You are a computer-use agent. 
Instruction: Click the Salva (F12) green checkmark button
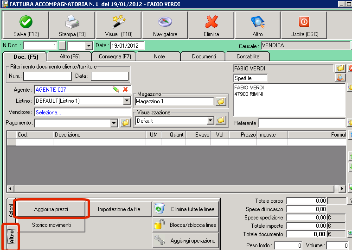pos(26,25)
